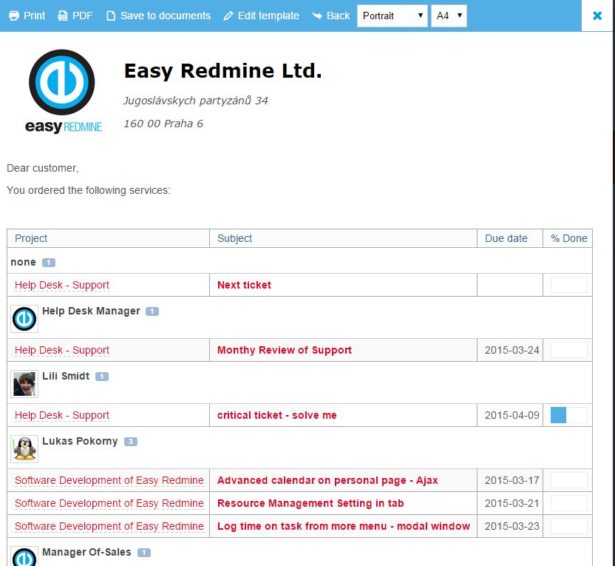Screen dimensions: 615x566
Task: Open Log time on task issue
Action: pyautogui.click(x=344, y=526)
